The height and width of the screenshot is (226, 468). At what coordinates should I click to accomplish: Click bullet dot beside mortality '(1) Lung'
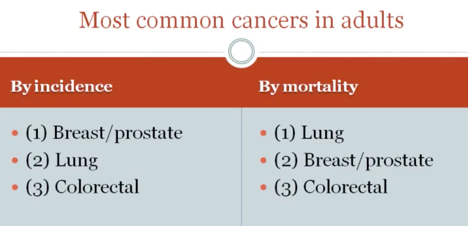(263, 134)
